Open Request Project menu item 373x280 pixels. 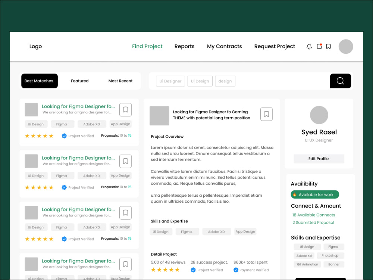coord(275,46)
